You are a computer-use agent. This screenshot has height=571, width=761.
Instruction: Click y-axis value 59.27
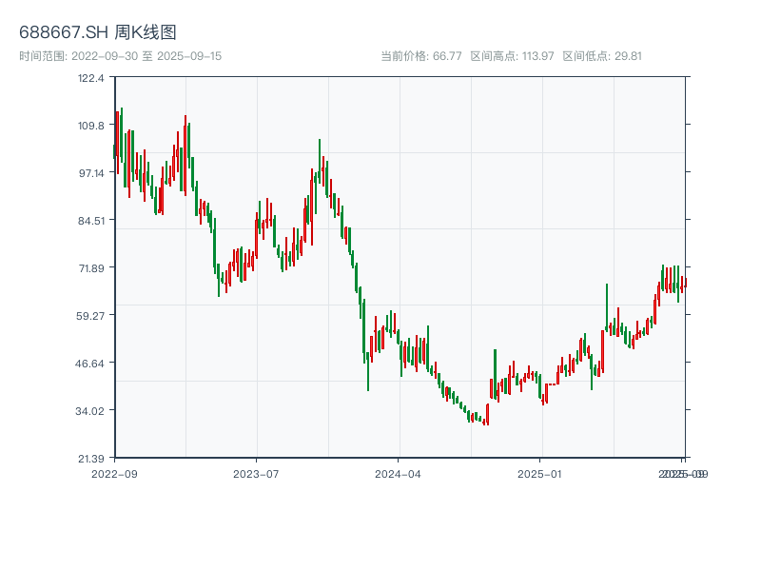tap(90, 316)
